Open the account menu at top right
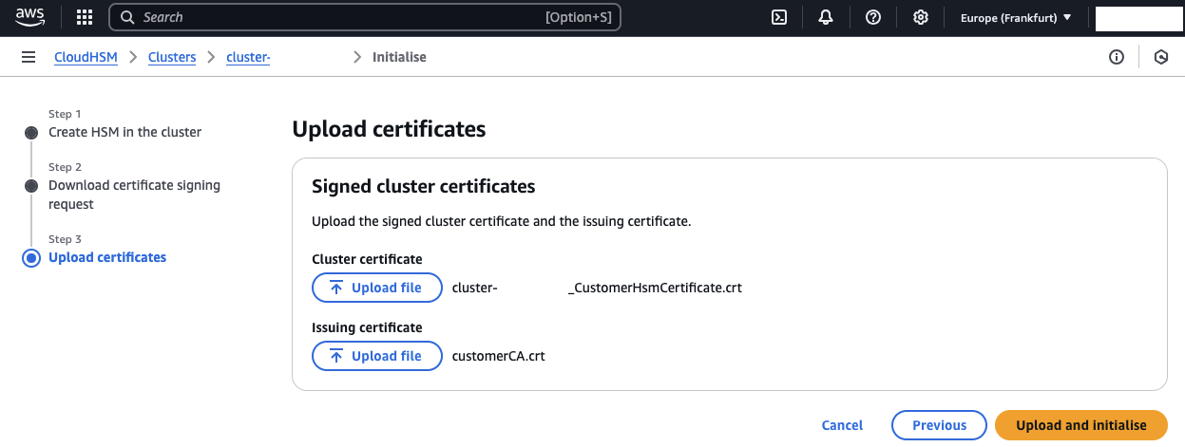 [x=1137, y=17]
